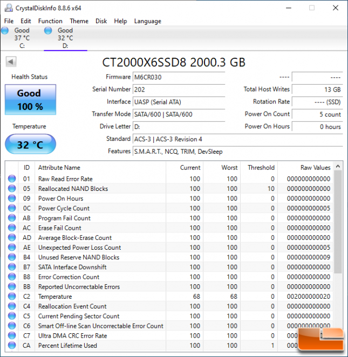348x357 pixels.
Task: Click the Total Host Writes value 13 GB
Action: coord(317,90)
